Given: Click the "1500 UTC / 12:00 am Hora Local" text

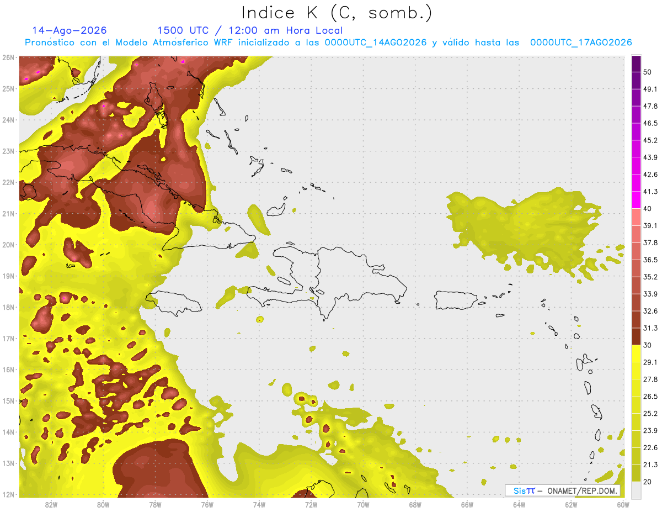Looking at the screenshot, I should (x=250, y=30).
